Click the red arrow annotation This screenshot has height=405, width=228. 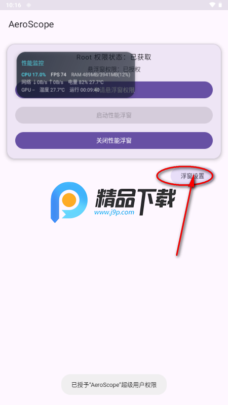(185, 216)
